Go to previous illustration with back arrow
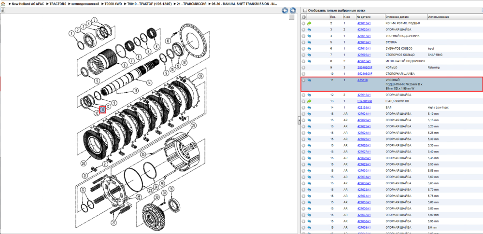This screenshot has width=483, height=234. (285, 11)
